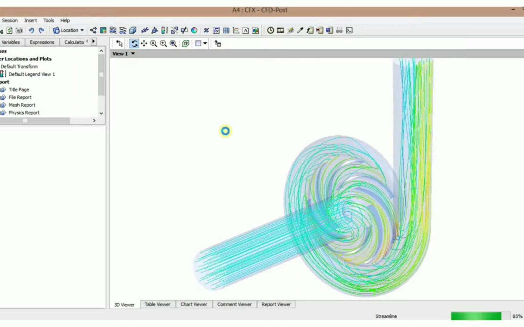Insert a Text annotation with the ABC icon
The height and width of the screenshot is (327, 524).
pyautogui.click(x=145, y=30)
